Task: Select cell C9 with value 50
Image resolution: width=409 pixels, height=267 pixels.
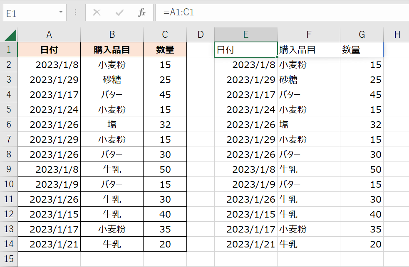Action: tap(165, 169)
